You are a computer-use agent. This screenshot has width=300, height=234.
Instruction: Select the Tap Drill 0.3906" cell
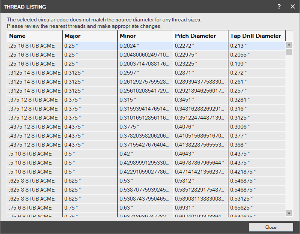pos(257,127)
